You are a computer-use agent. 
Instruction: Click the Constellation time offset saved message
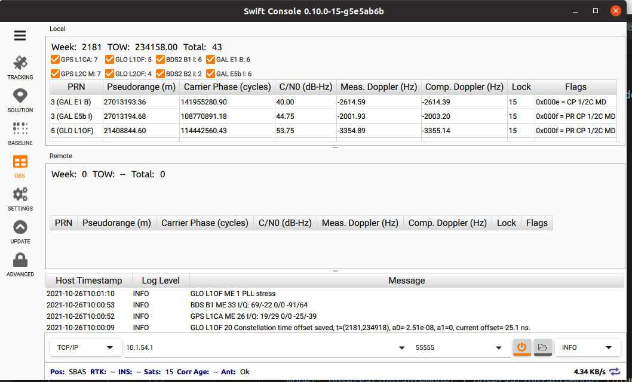pos(360,327)
